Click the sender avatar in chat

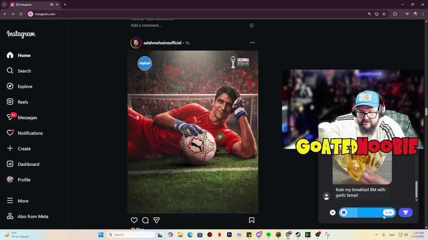[x=326, y=196]
